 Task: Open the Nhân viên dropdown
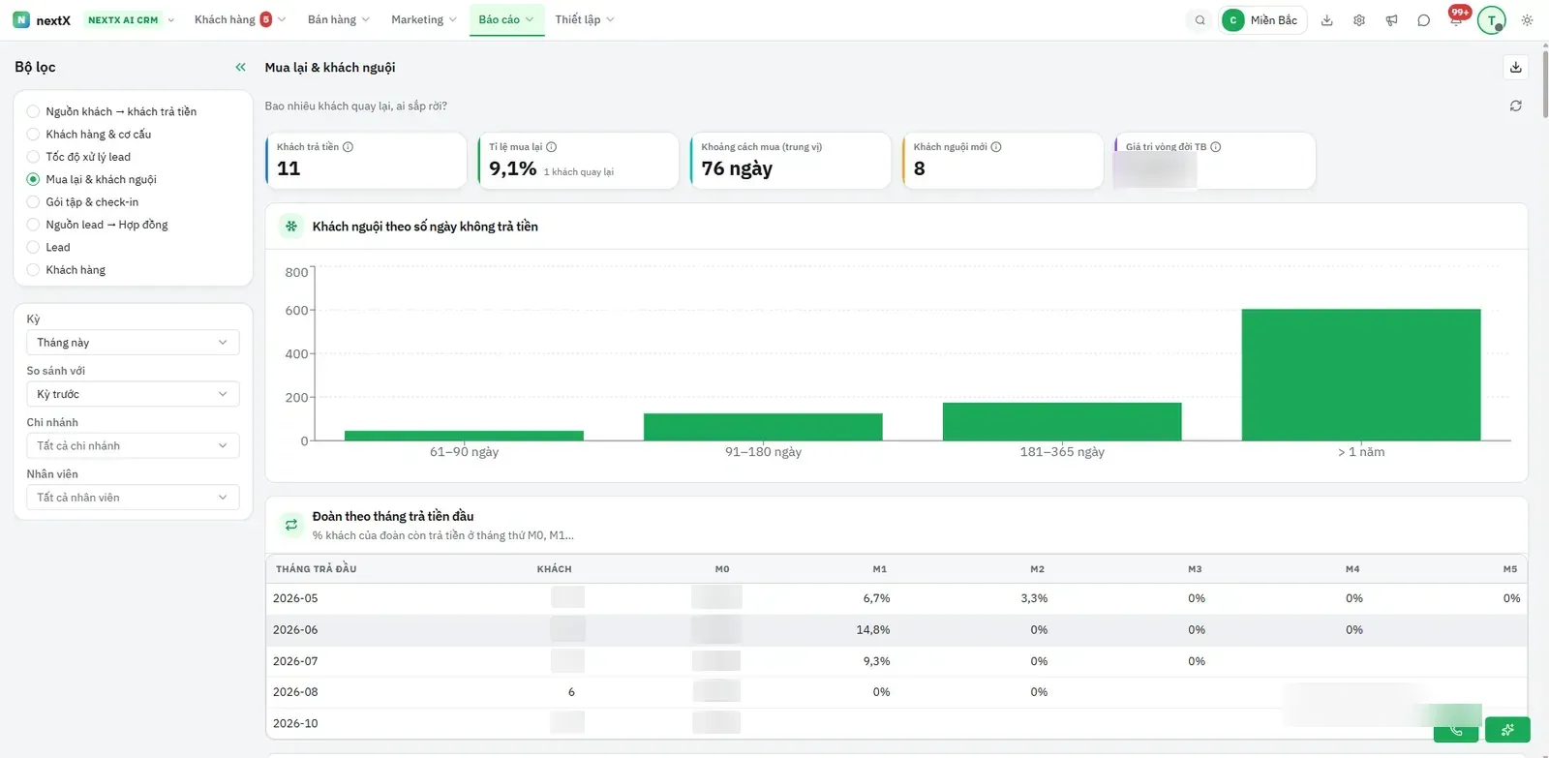[x=133, y=498]
